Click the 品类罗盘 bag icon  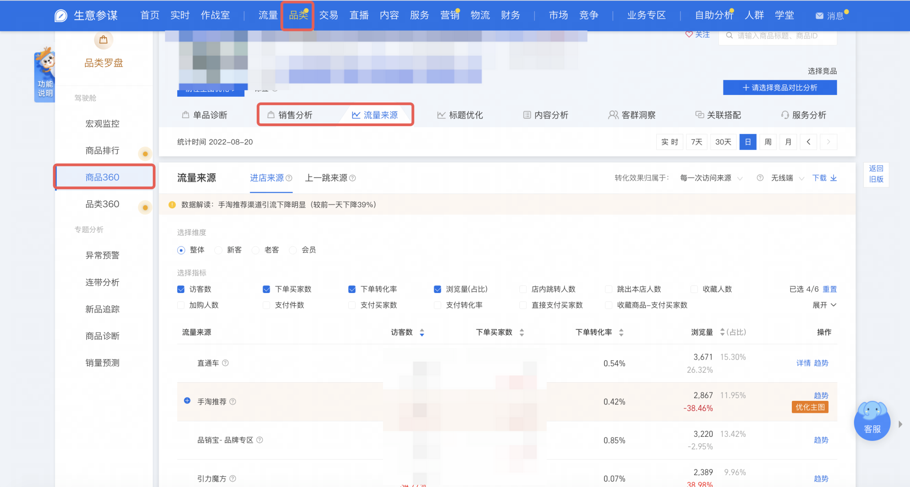104,40
